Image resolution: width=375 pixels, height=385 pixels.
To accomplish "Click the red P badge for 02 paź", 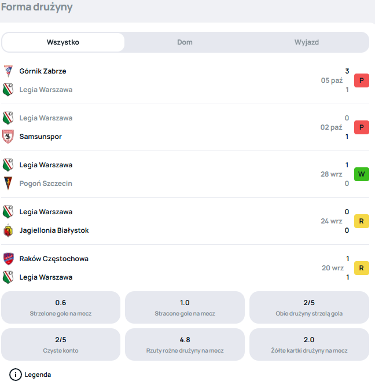I will [361, 127].
